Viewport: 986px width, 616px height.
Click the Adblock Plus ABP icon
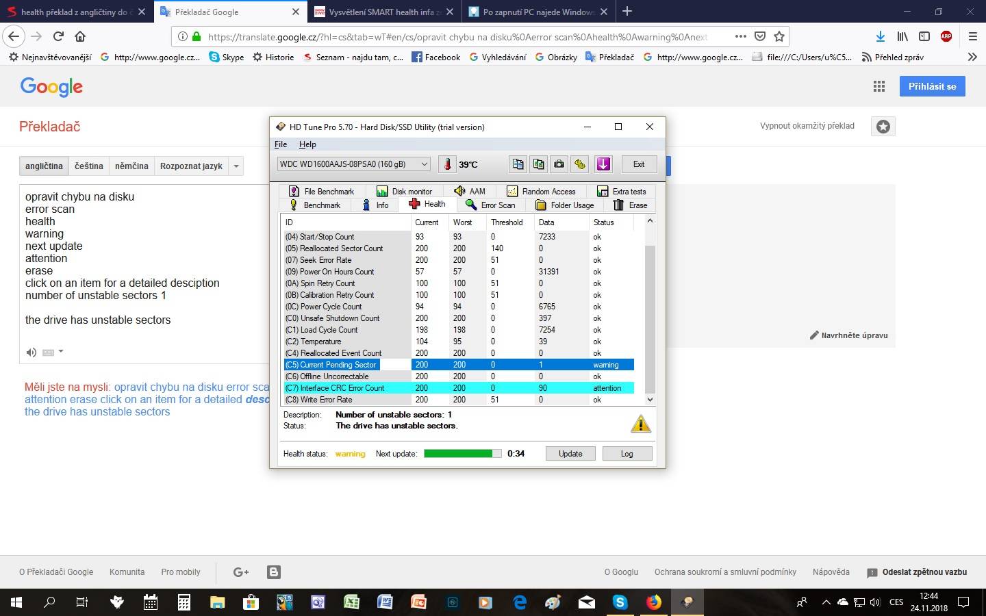pyautogui.click(x=946, y=36)
